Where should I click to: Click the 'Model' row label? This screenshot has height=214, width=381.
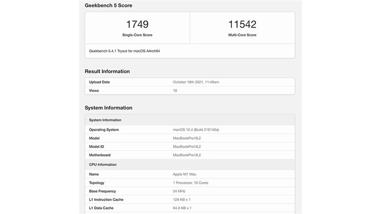pos(94,138)
